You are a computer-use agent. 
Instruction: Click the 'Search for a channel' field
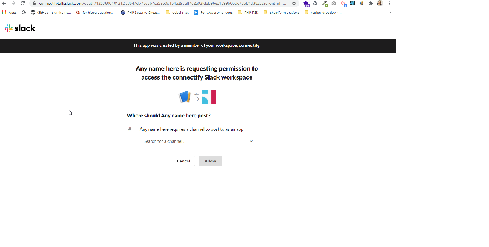tap(198, 141)
